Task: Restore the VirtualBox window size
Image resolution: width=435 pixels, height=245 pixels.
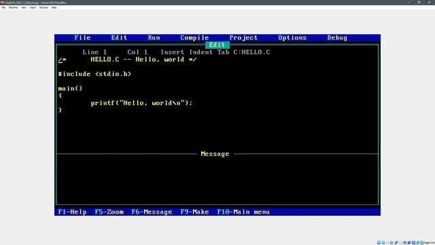Action: 419,3
